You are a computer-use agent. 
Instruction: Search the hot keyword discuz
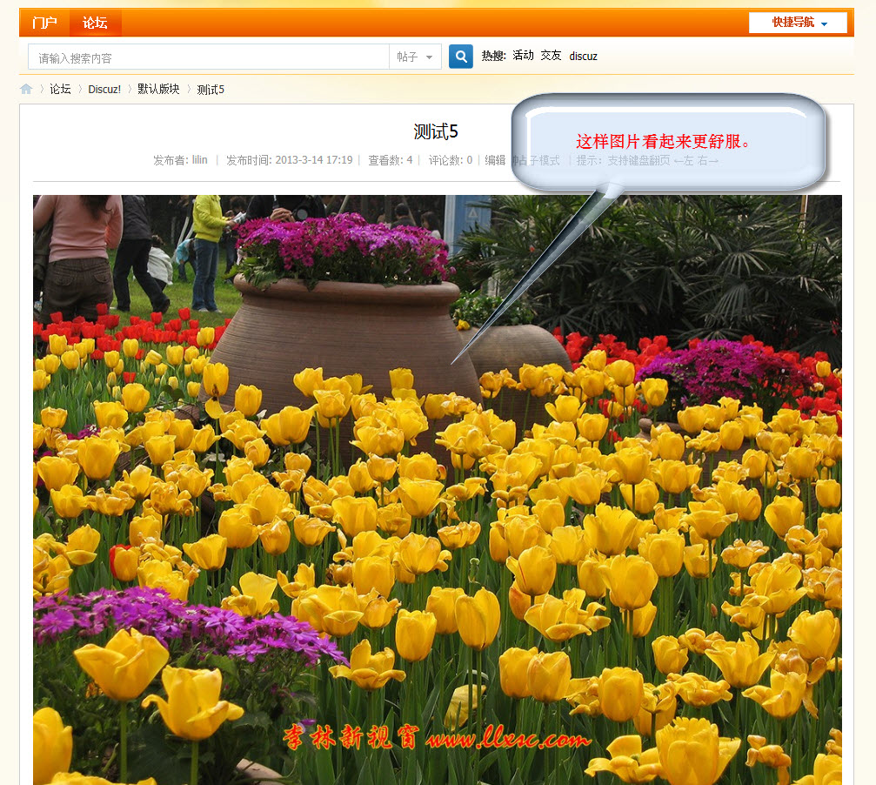coord(583,56)
